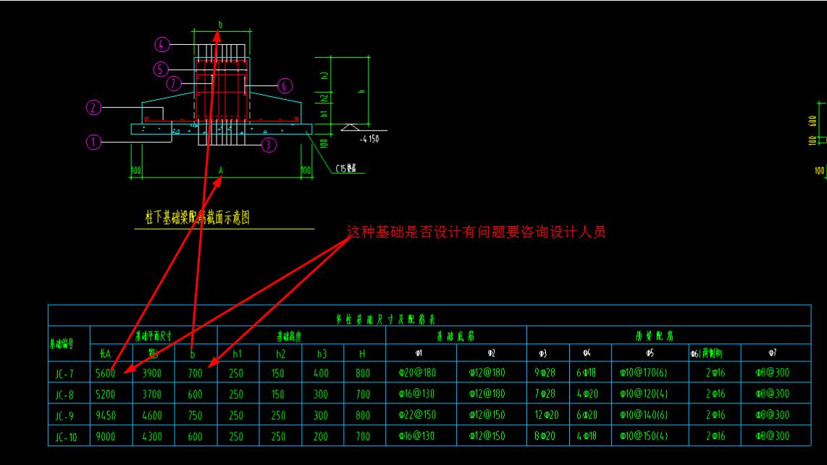Screen dimensions: 827x465
Task: Click the 基础底筋 header cell
Action: point(456,336)
